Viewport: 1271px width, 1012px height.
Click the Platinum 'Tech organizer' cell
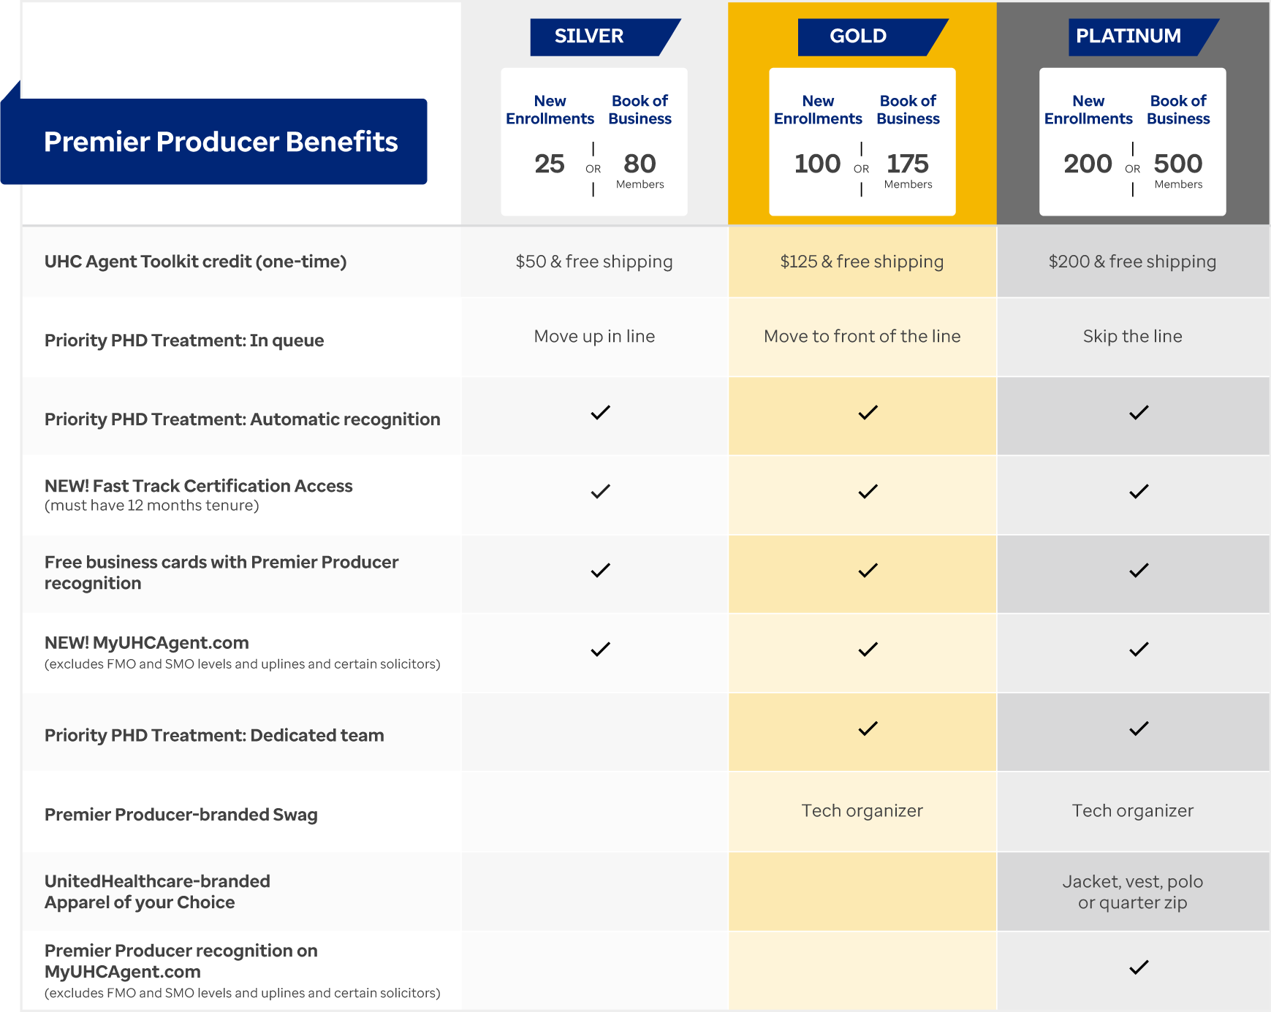[x=1132, y=810]
